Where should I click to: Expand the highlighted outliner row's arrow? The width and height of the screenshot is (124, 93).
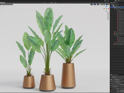pos(113,7)
